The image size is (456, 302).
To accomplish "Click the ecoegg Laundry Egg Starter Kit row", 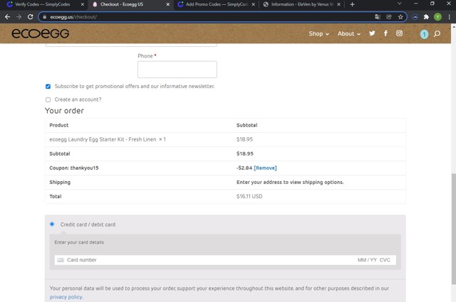I will pos(225,139).
